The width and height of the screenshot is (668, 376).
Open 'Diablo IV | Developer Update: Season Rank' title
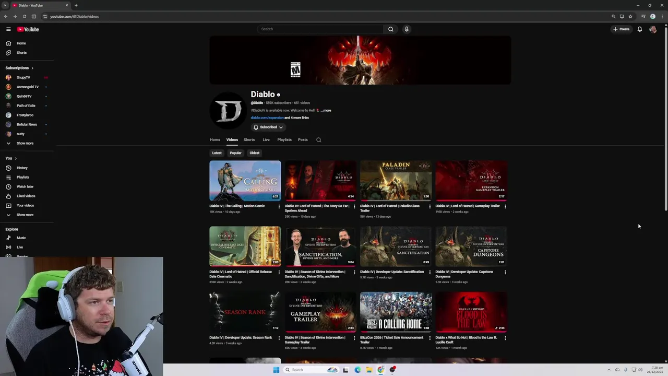pos(241,337)
